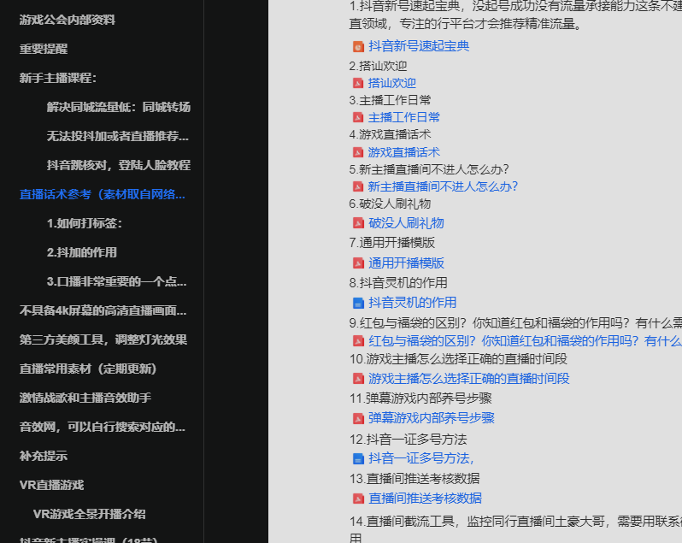Open the 抖音一证多号方法 document link
Image resolution: width=682 pixels, height=543 pixels.
(x=421, y=458)
